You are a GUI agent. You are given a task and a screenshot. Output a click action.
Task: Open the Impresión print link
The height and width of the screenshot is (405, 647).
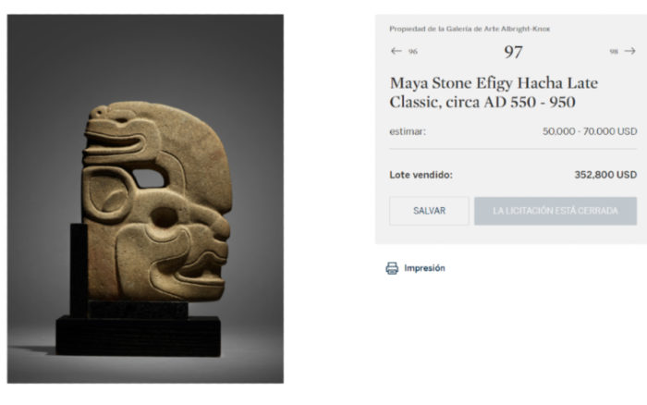424,268
